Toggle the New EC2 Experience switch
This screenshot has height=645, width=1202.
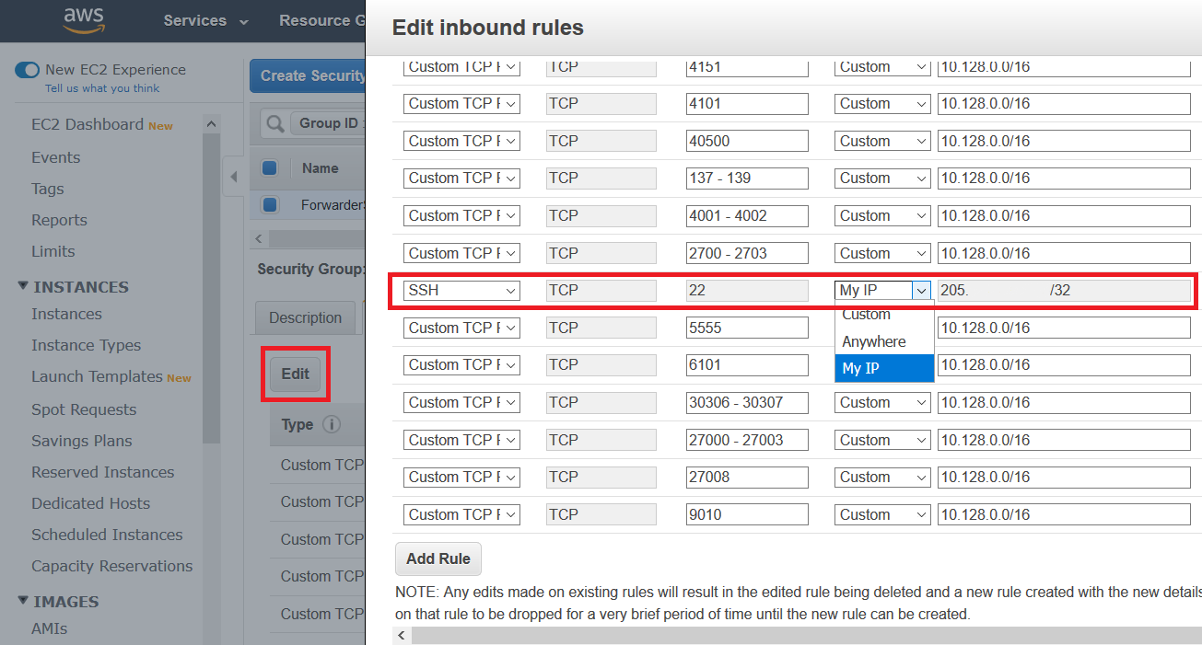coord(27,69)
